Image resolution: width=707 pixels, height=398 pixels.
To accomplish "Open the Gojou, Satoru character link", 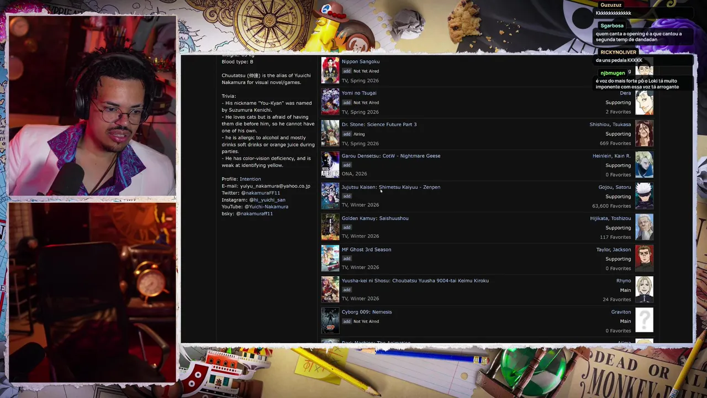I will tap(614, 187).
